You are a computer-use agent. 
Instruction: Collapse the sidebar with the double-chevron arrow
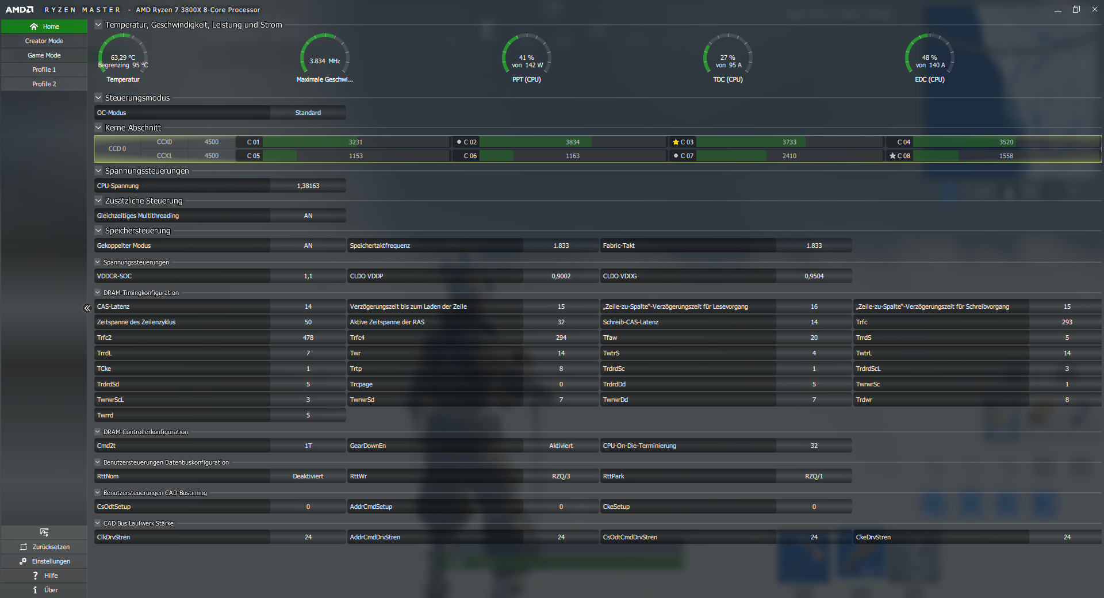click(87, 308)
